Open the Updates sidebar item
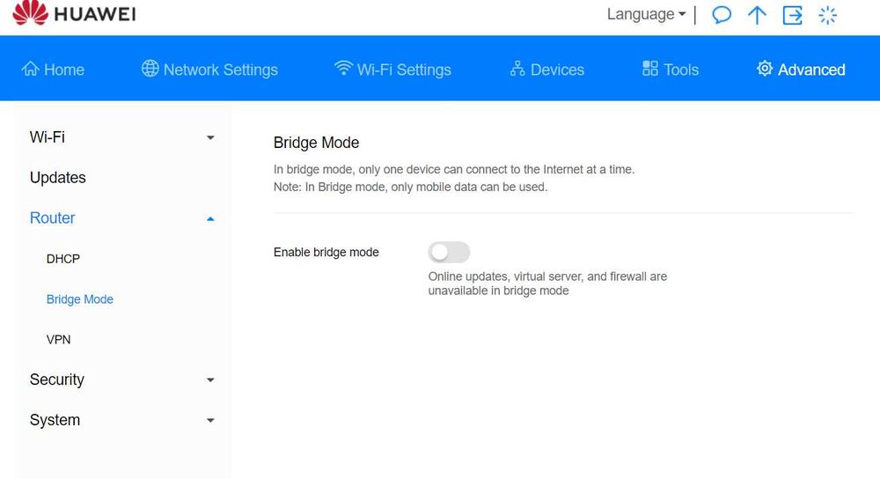Viewport: 880px width, 479px height. click(58, 178)
